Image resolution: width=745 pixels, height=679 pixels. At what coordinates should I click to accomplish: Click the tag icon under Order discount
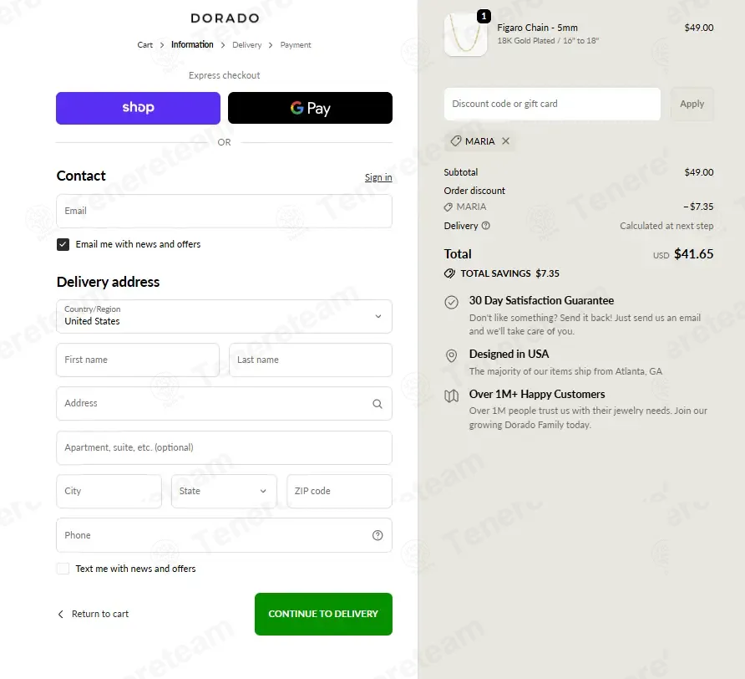[448, 207]
